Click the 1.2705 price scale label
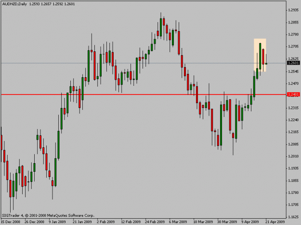 coord(294,47)
